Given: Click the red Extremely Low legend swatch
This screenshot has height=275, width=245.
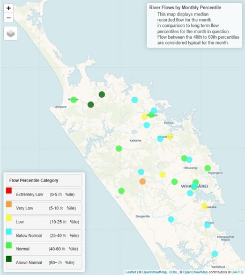Looking at the screenshot, I should tap(9, 191).
